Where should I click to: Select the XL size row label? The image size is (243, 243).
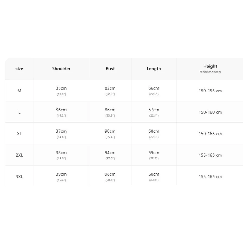(x=19, y=134)
